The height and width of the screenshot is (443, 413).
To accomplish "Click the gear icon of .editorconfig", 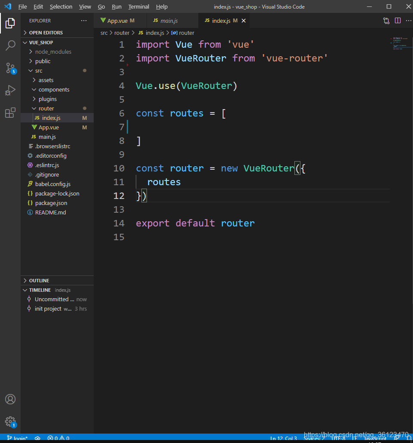I will pos(30,156).
